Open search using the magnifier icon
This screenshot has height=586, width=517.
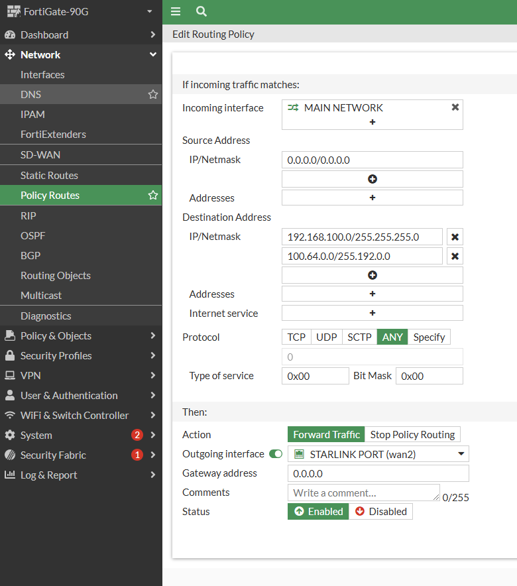[x=201, y=11]
